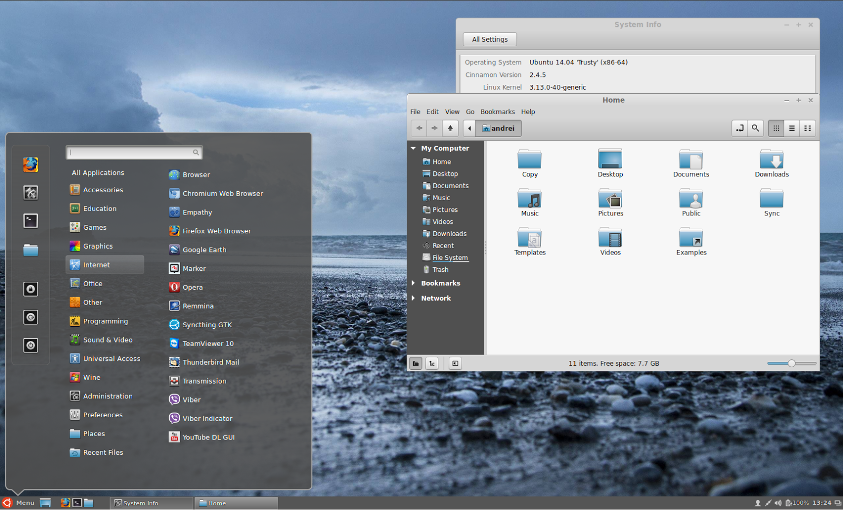
Task: Select the Trash item in the sidebar
Action: (439, 269)
